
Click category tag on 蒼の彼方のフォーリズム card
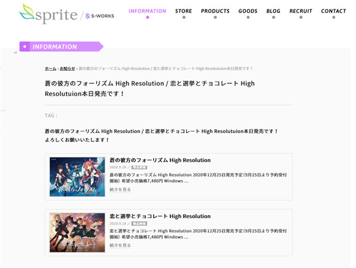139,168
